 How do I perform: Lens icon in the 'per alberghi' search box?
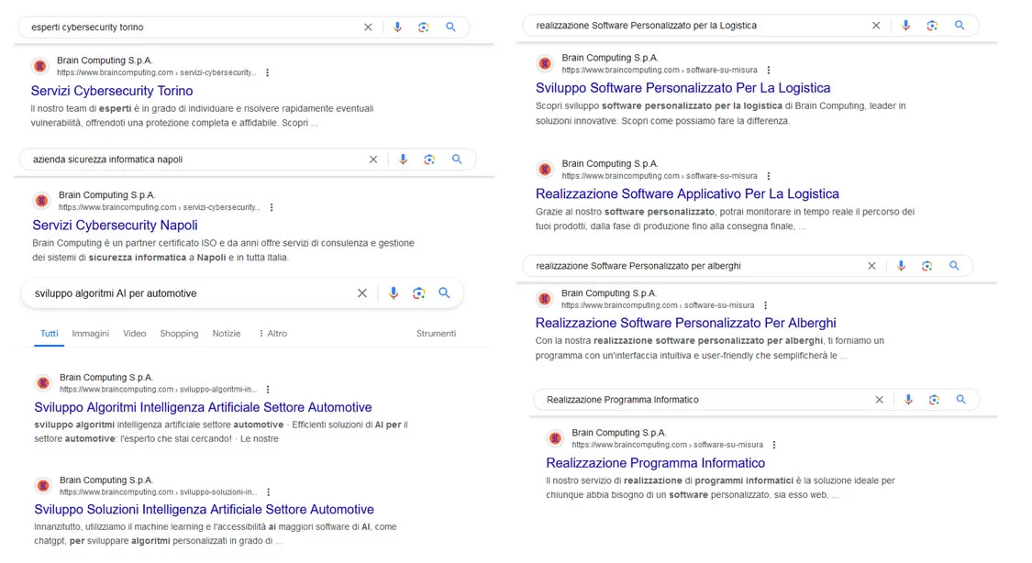(x=927, y=267)
